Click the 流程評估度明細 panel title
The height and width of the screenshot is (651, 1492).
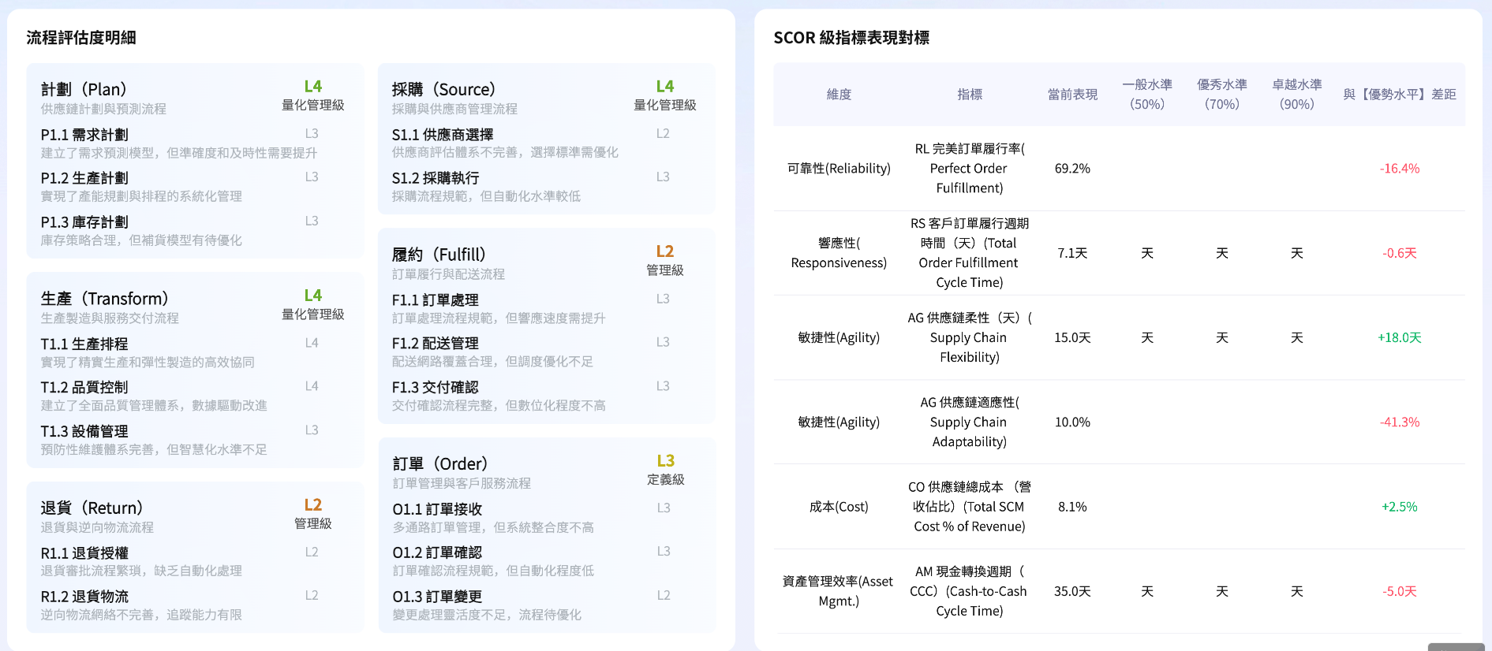(81, 38)
